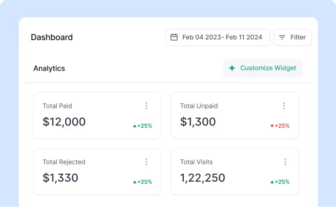Open the Total Visits kebab menu
Viewport: 336px width, 207px height.
(285, 162)
